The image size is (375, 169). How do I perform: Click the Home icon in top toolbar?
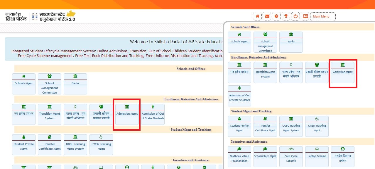coord(257,16)
